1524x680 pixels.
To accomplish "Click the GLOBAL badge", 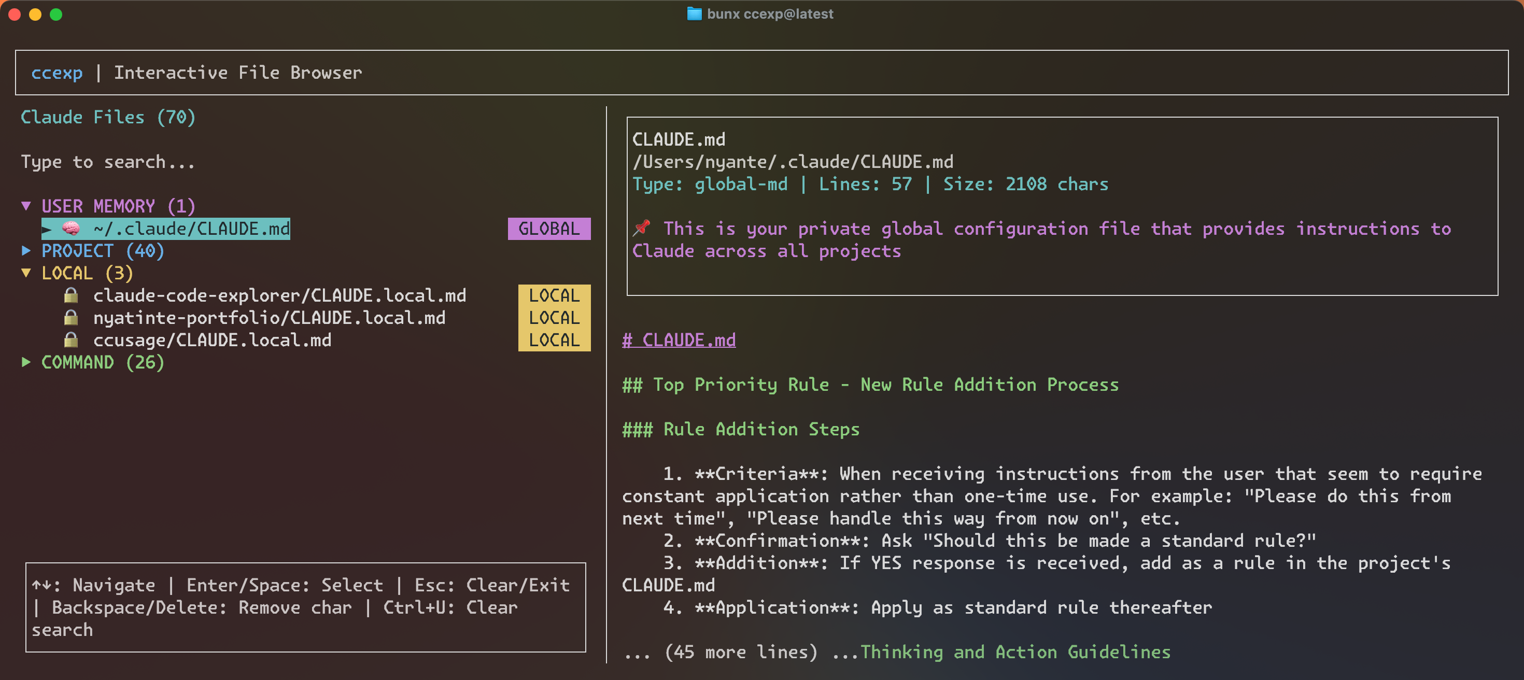I will point(549,228).
